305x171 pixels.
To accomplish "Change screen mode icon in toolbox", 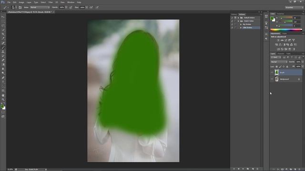I will click(x=3, y=116).
